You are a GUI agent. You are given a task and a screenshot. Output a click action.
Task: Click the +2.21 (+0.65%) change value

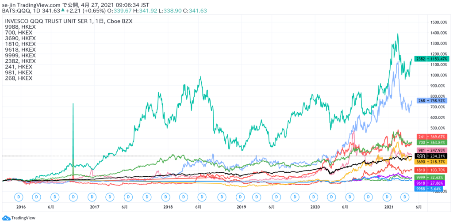pos(86,11)
